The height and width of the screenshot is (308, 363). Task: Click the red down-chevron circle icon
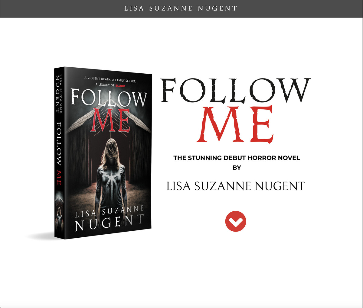click(x=236, y=221)
